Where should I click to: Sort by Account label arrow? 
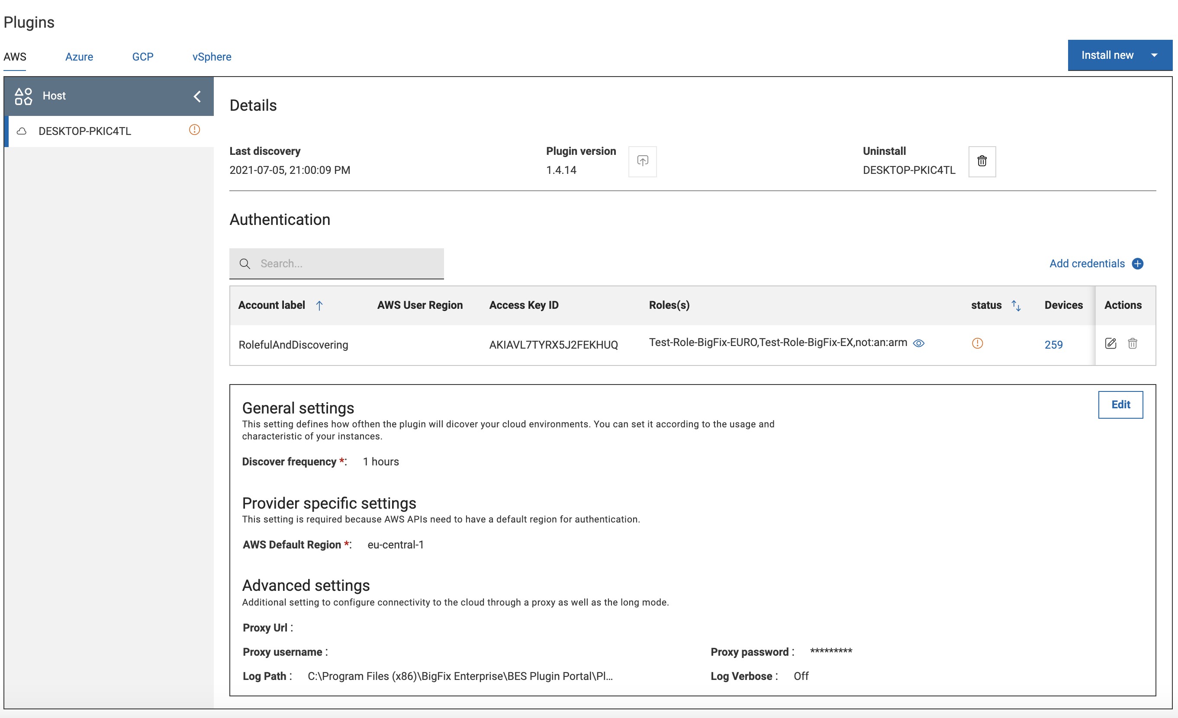point(319,305)
